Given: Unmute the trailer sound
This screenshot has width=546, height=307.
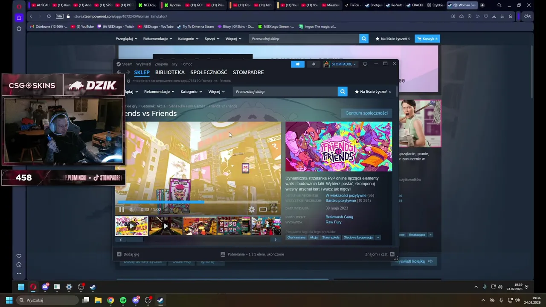Looking at the screenshot, I should pos(132,209).
